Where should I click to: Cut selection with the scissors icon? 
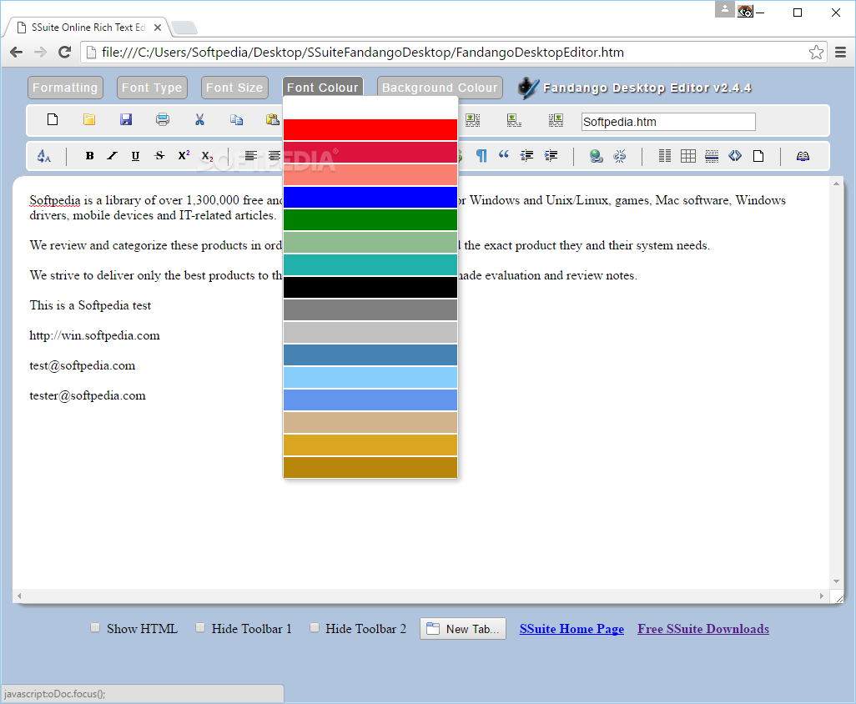point(199,119)
